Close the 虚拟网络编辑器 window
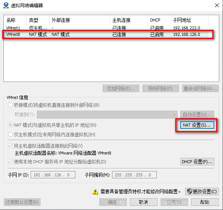The image size is (223, 210). [217, 5]
